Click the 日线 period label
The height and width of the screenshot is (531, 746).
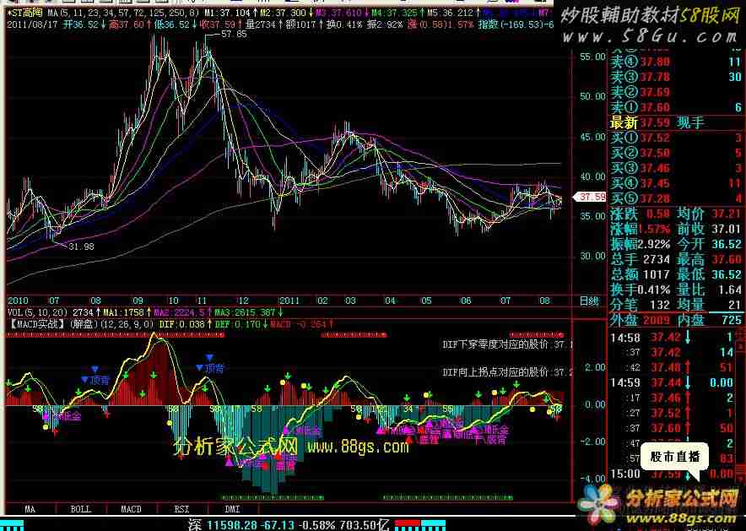click(588, 301)
